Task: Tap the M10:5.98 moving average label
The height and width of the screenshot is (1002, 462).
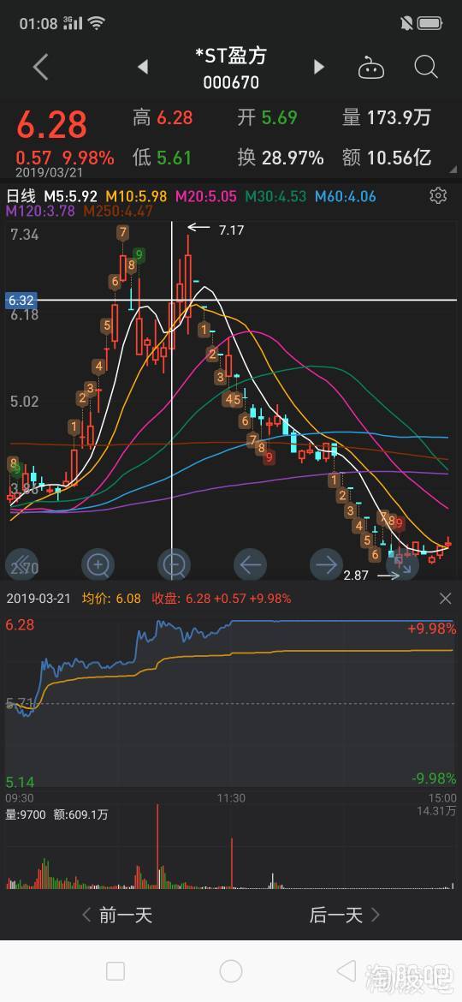Action: tap(137, 196)
